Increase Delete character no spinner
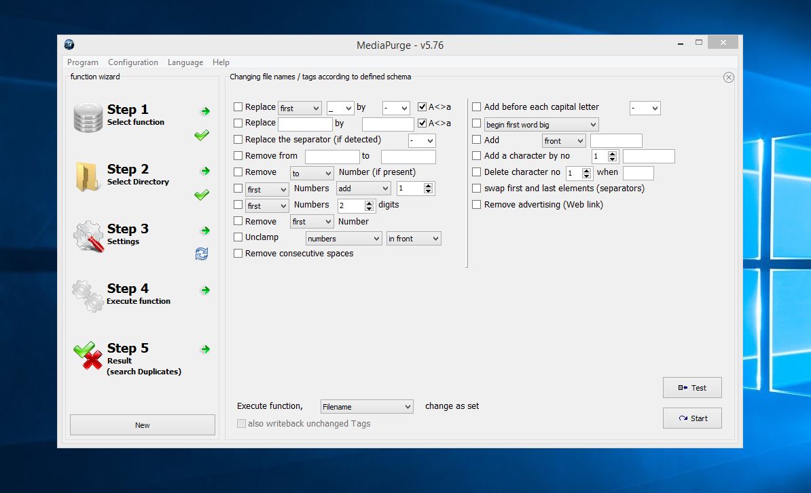The height and width of the screenshot is (493, 811). click(587, 170)
